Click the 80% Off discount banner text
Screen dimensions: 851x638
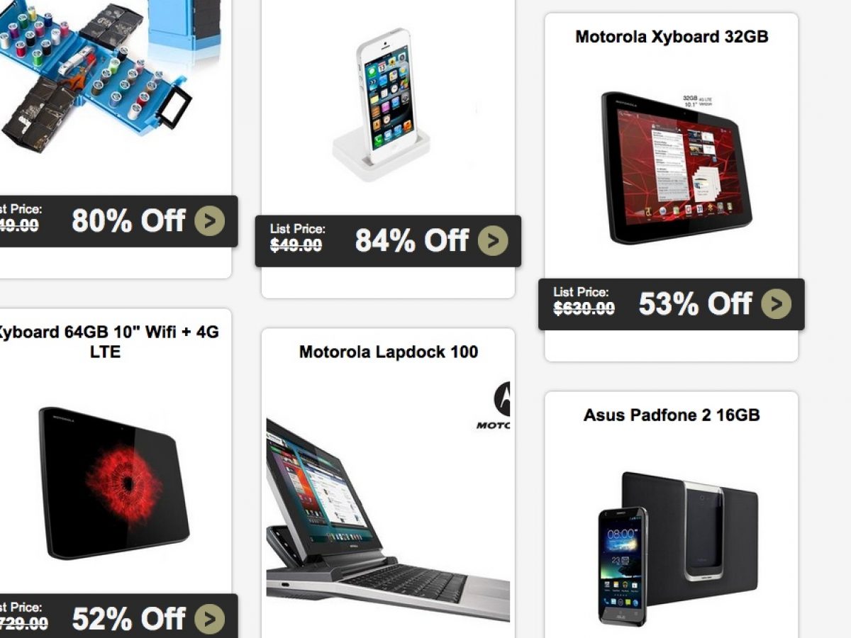128,221
